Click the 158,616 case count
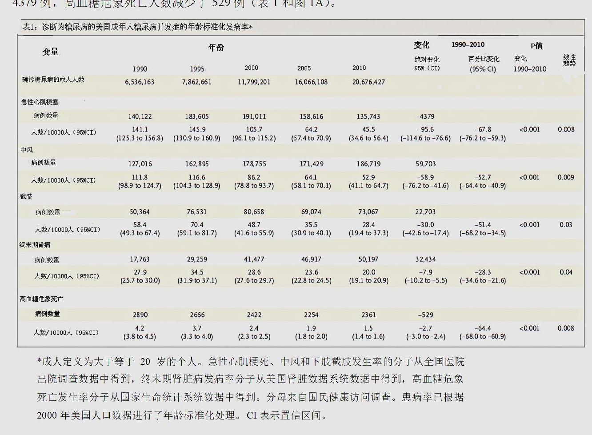 pyautogui.click(x=311, y=116)
